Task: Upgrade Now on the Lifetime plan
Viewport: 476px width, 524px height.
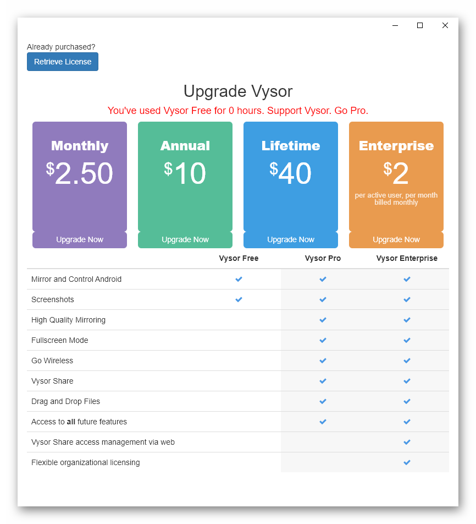Action: [x=290, y=239]
